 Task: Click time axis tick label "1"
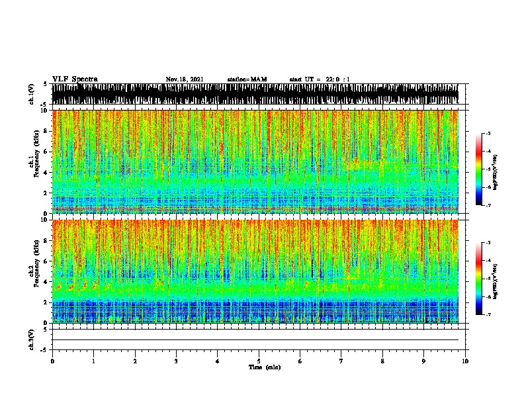pyautogui.click(x=93, y=361)
